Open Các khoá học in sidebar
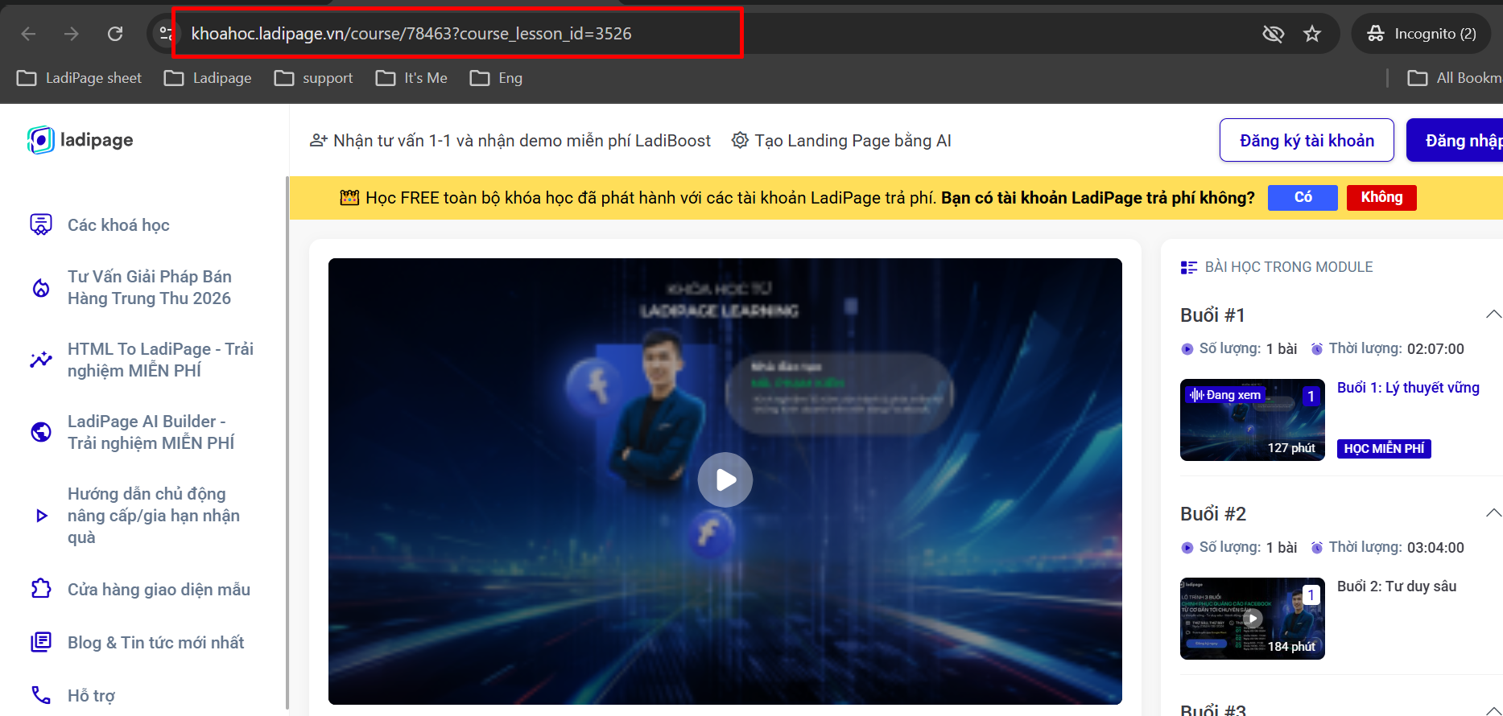Screen dimensions: 1503x716 (118, 225)
